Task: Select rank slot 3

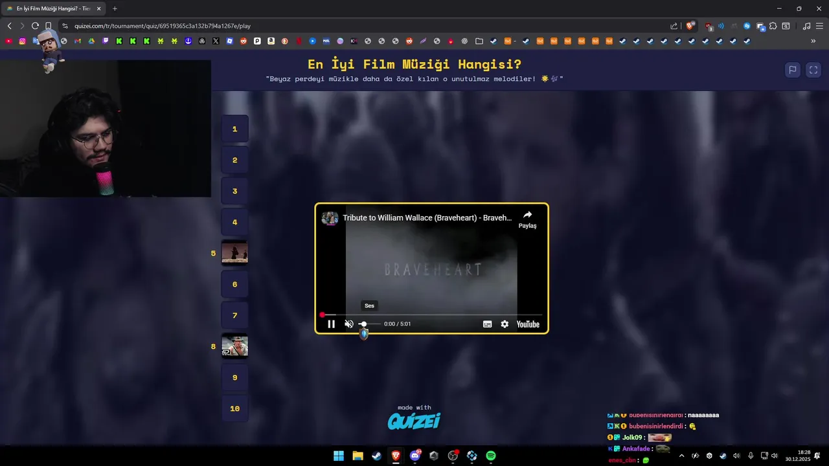Action: coord(234,191)
